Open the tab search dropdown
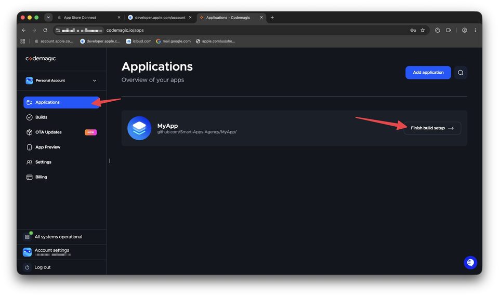499x297 pixels. pyautogui.click(x=48, y=18)
